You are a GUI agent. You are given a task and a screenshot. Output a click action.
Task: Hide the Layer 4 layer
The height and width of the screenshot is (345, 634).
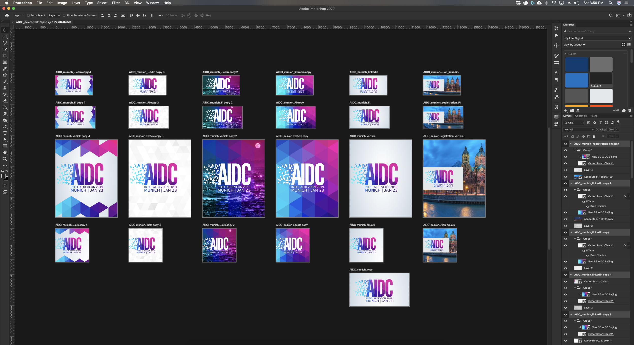click(565, 170)
